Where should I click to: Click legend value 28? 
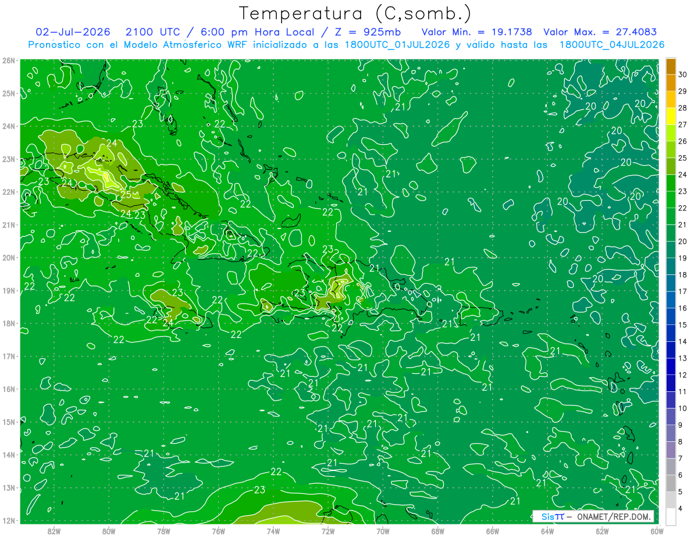[683, 108]
